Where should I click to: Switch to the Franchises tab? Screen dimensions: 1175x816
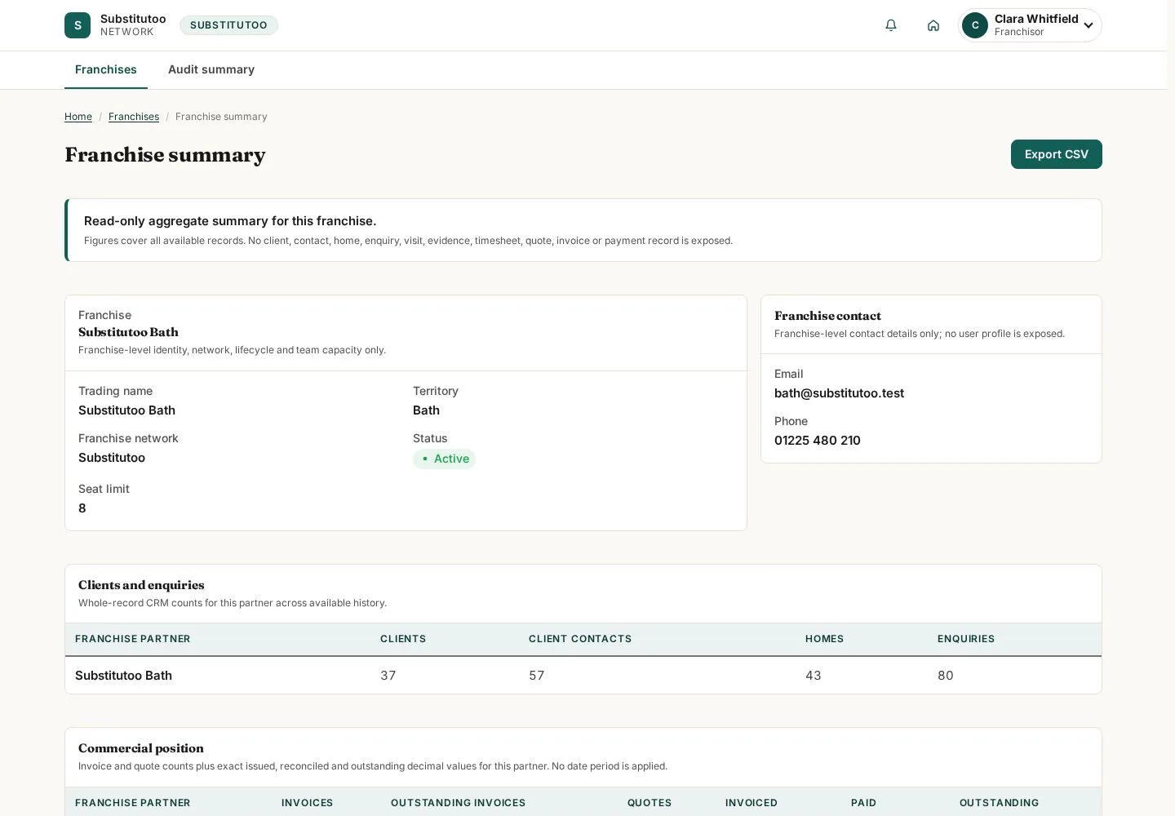click(x=106, y=69)
